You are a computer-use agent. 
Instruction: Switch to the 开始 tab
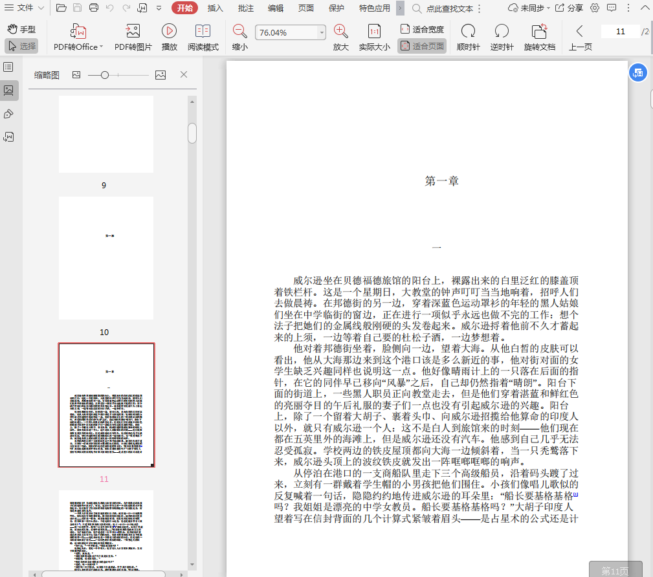184,8
